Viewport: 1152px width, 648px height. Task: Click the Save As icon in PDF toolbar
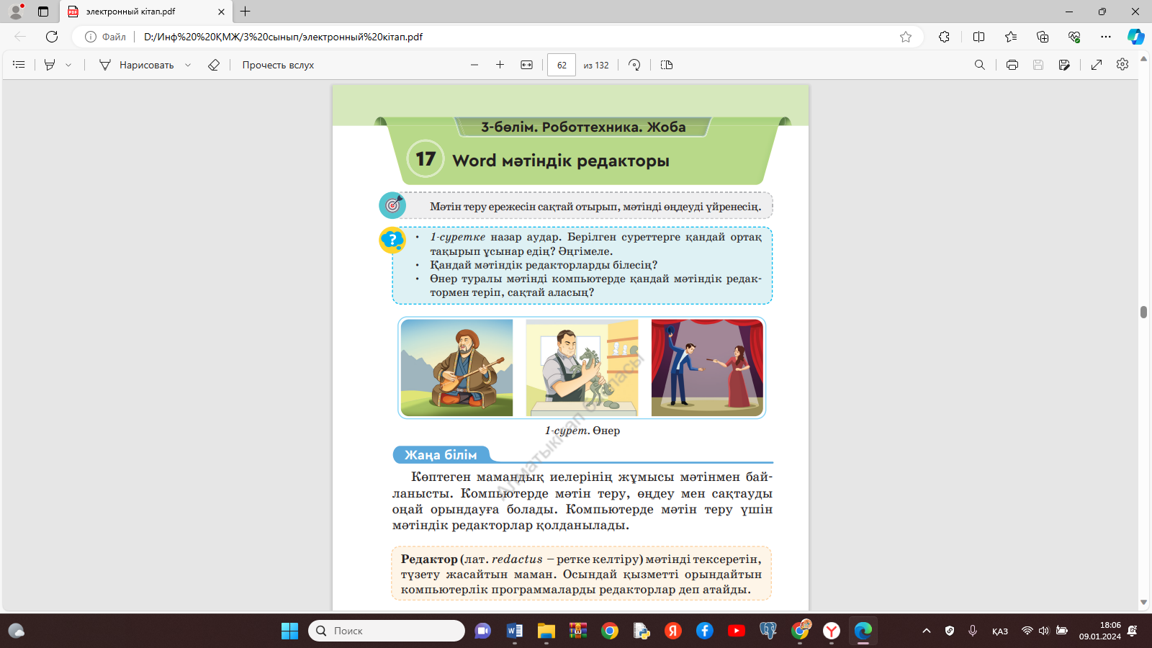1064,65
